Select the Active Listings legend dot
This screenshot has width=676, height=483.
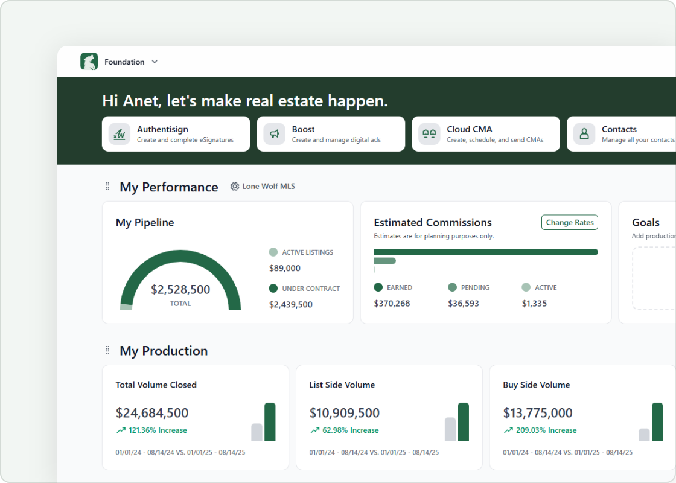coord(273,252)
